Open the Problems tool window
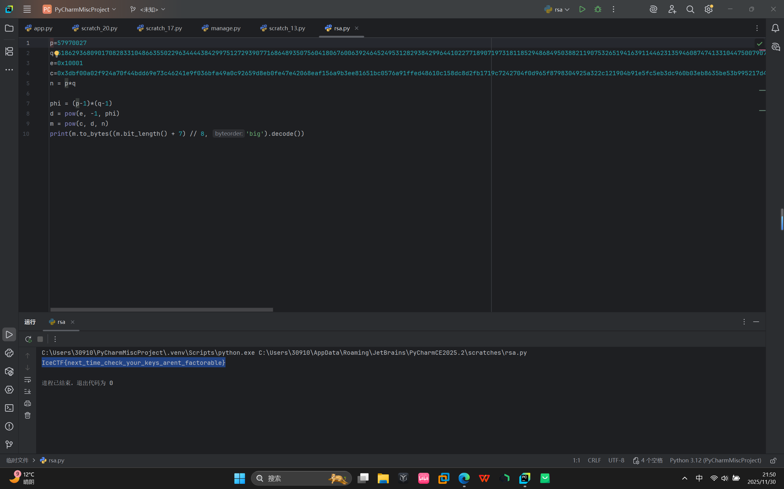 9,426
